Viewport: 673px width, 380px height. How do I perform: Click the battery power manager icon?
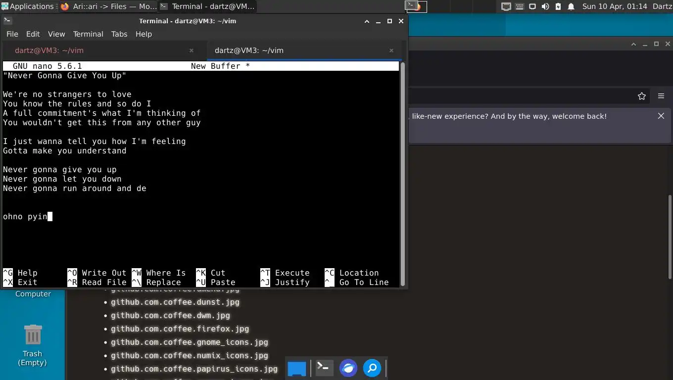(x=558, y=6)
